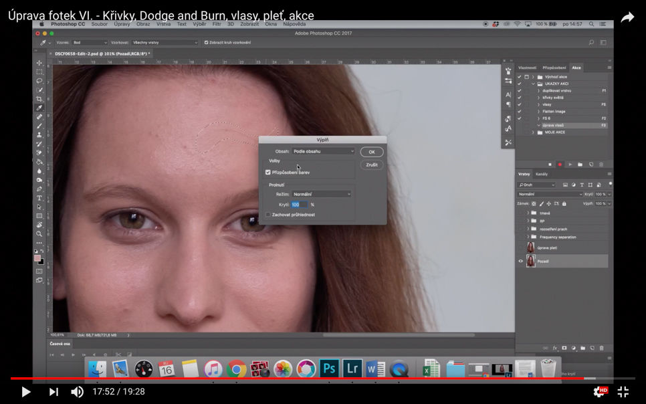Image resolution: width=646 pixels, height=404 pixels.
Task: Hide the Pozadí layer with the eye icon
Action: [x=520, y=261]
